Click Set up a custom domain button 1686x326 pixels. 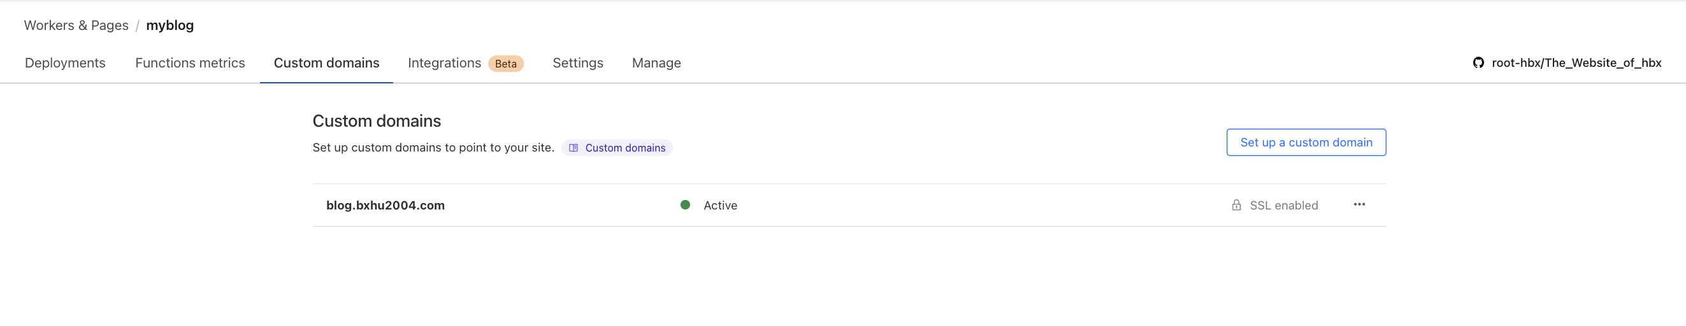[1306, 142]
